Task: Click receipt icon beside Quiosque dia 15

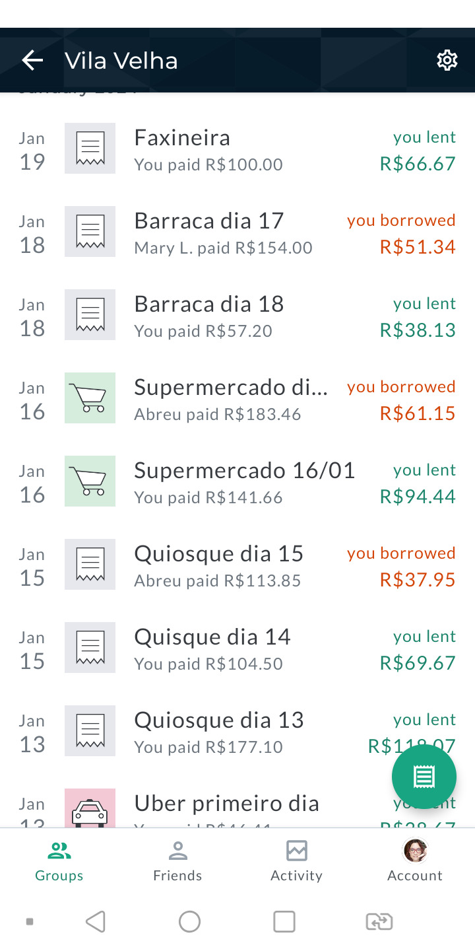Action: (90, 564)
